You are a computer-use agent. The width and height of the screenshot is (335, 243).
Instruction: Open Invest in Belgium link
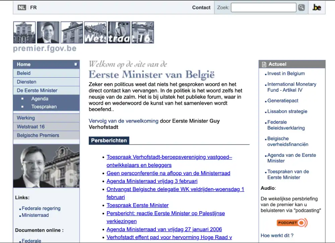coord(286,74)
